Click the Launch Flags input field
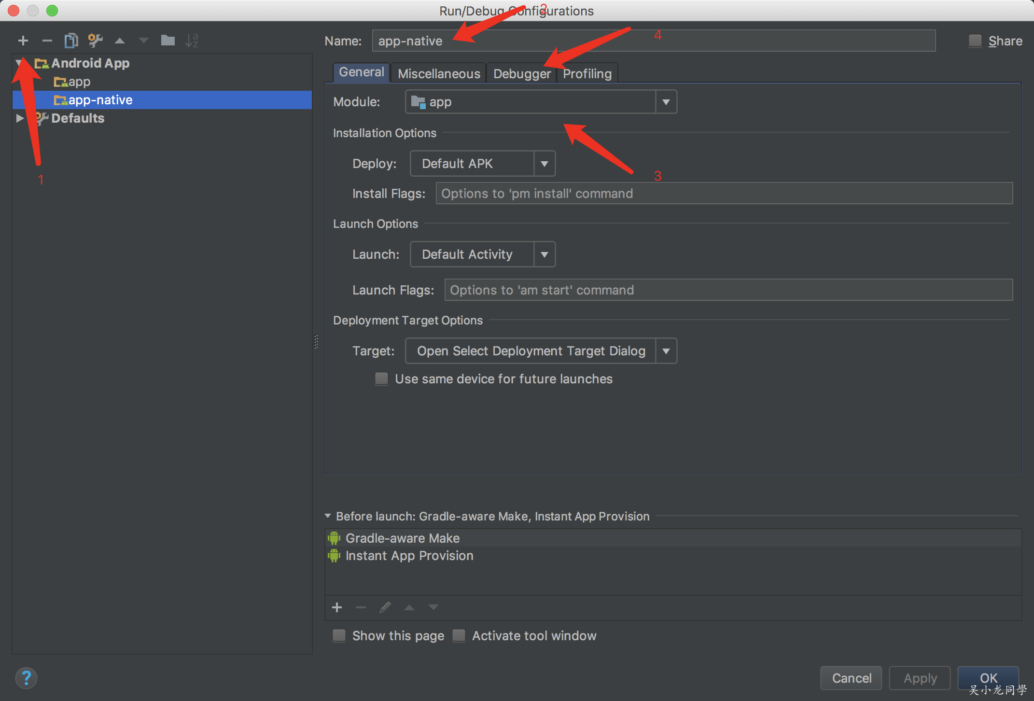 coord(728,290)
